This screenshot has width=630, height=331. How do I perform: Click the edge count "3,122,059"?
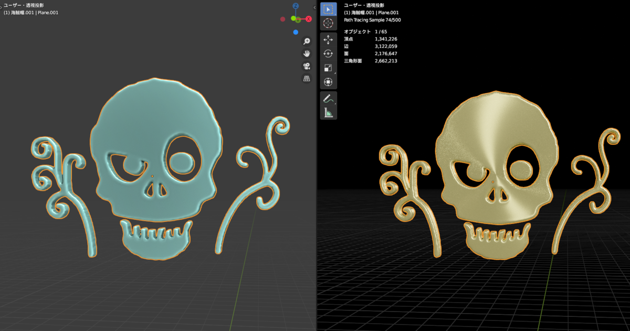click(x=386, y=47)
